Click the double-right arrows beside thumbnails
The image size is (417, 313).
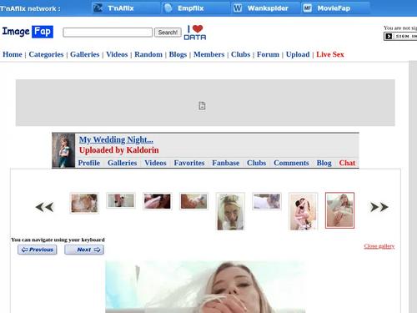[x=379, y=207]
